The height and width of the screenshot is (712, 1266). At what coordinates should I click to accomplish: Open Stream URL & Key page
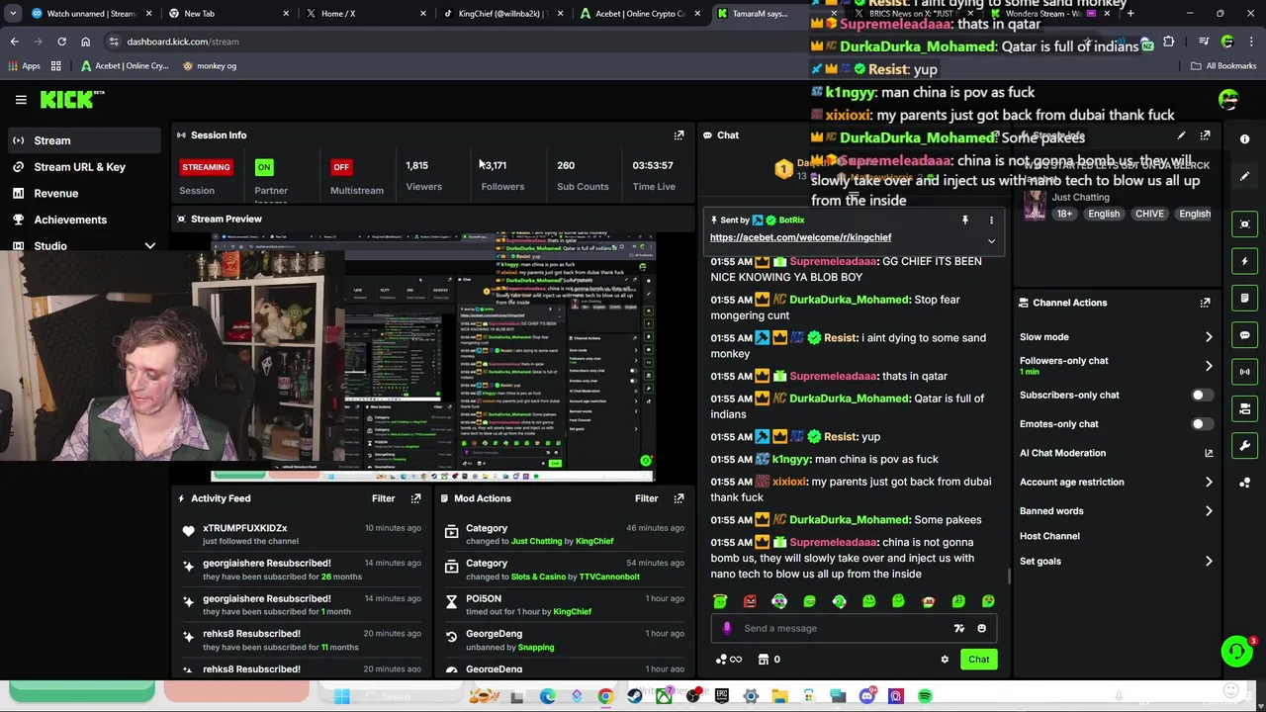pos(81,167)
